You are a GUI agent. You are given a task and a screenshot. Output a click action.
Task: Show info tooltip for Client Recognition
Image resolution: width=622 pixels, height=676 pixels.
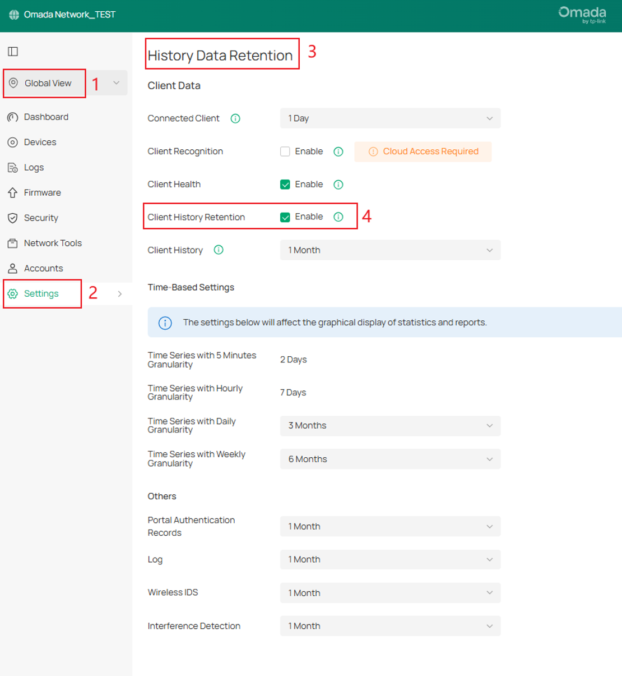point(338,151)
